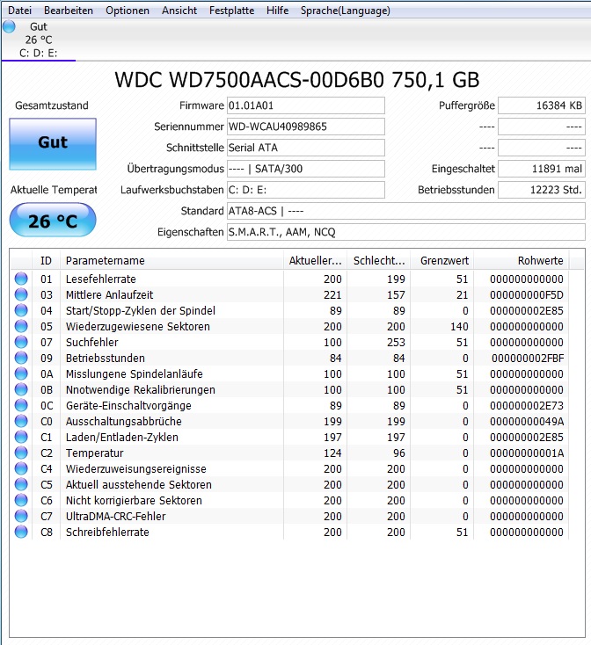Click the Aktueller... column header
Screen dimensions: 591x645
click(x=315, y=261)
